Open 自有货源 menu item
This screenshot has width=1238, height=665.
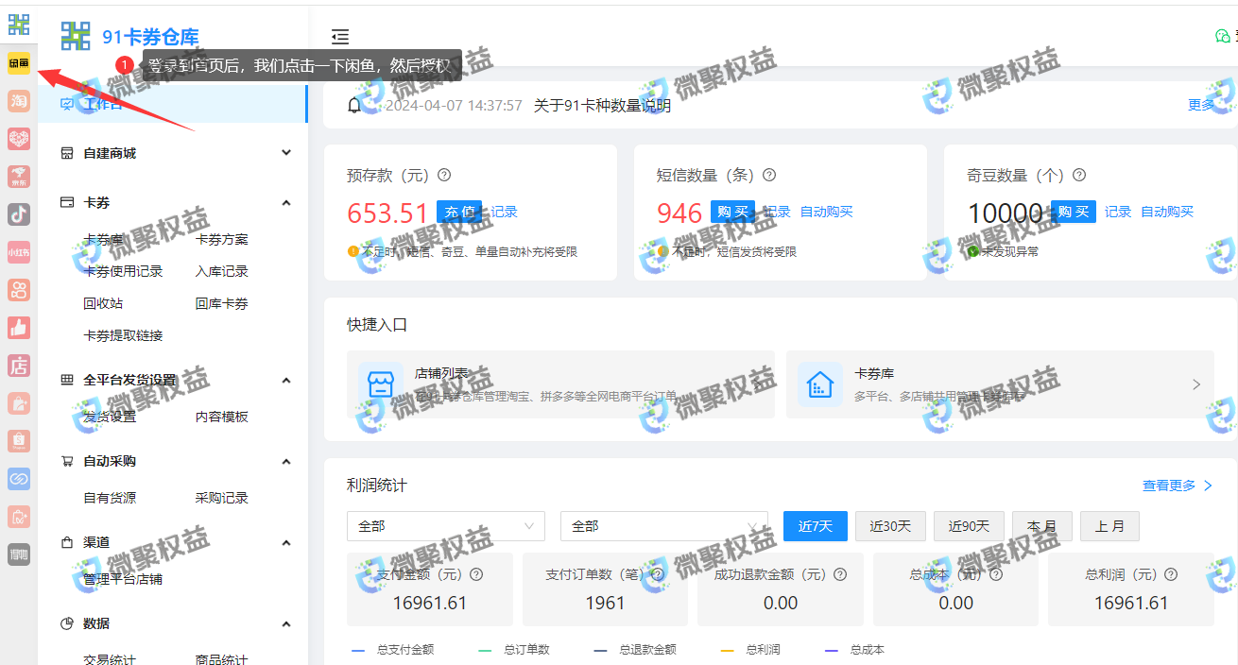[x=110, y=498]
